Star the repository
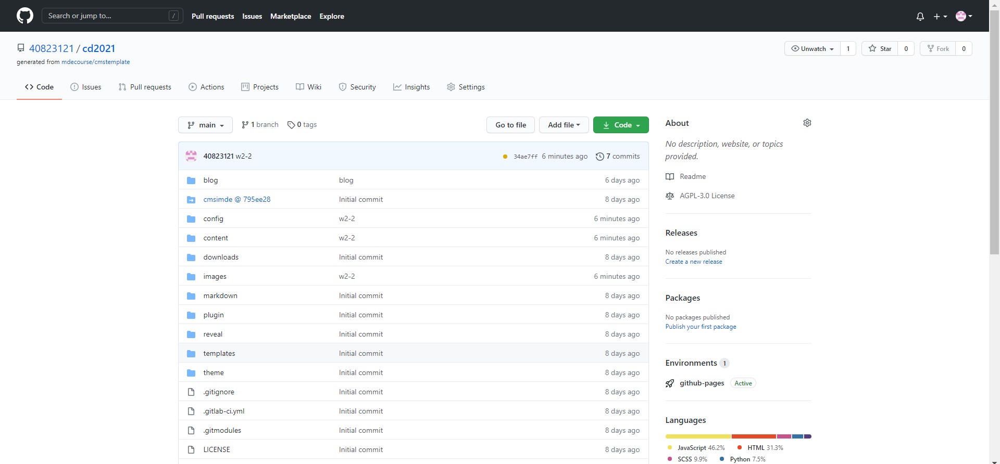This screenshot has width=1000, height=464. pyautogui.click(x=880, y=48)
